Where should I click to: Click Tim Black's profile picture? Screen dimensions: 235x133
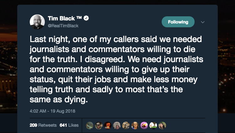tap(37, 22)
